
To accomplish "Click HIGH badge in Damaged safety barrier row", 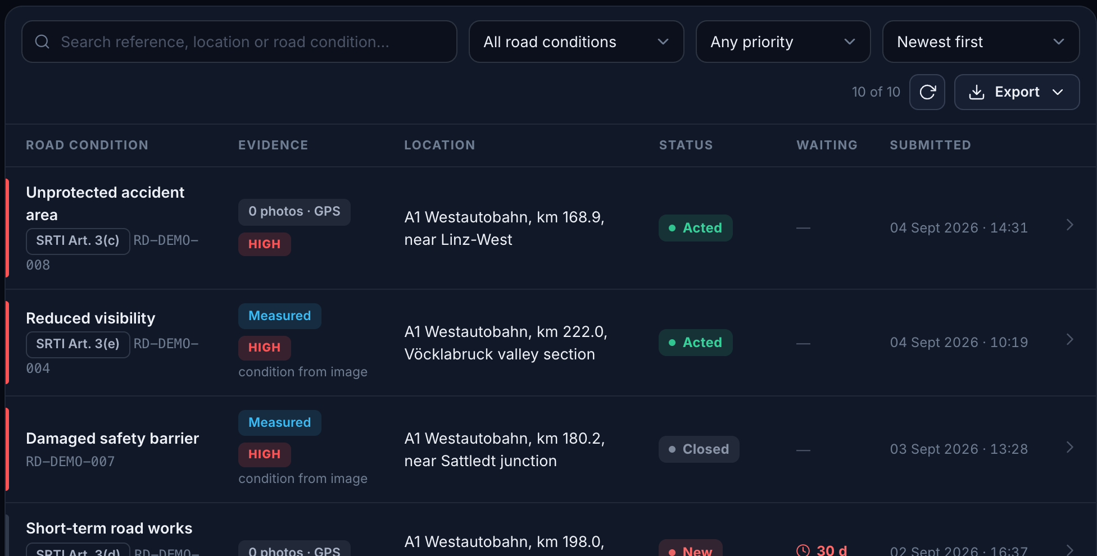I will click(x=265, y=454).
